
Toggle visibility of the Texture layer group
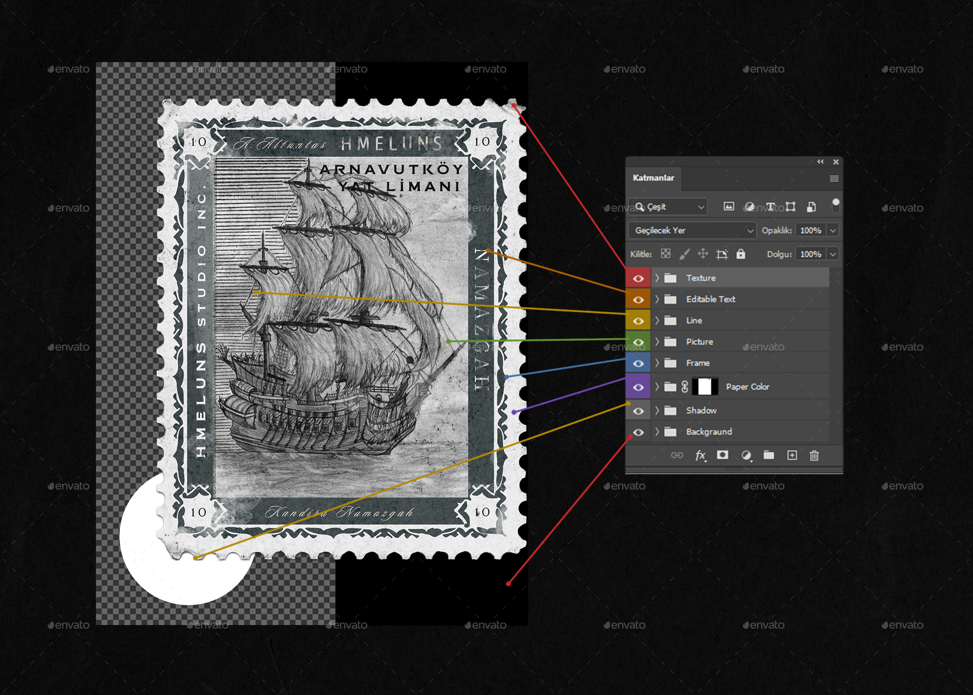pos(638,278)
